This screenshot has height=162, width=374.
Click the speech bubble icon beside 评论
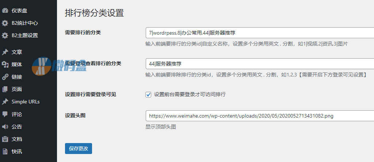tap(5, 114)
